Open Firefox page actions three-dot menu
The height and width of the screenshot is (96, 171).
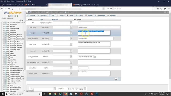[x=108, y=9]
